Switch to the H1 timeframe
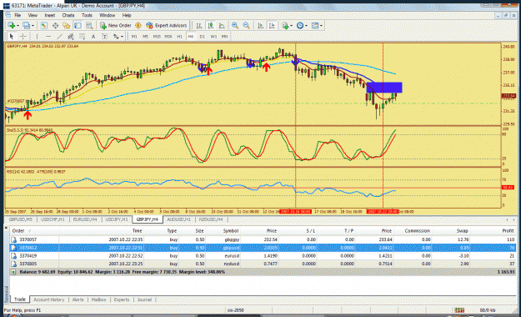521x317 pixels. click(x=179, y=37)
